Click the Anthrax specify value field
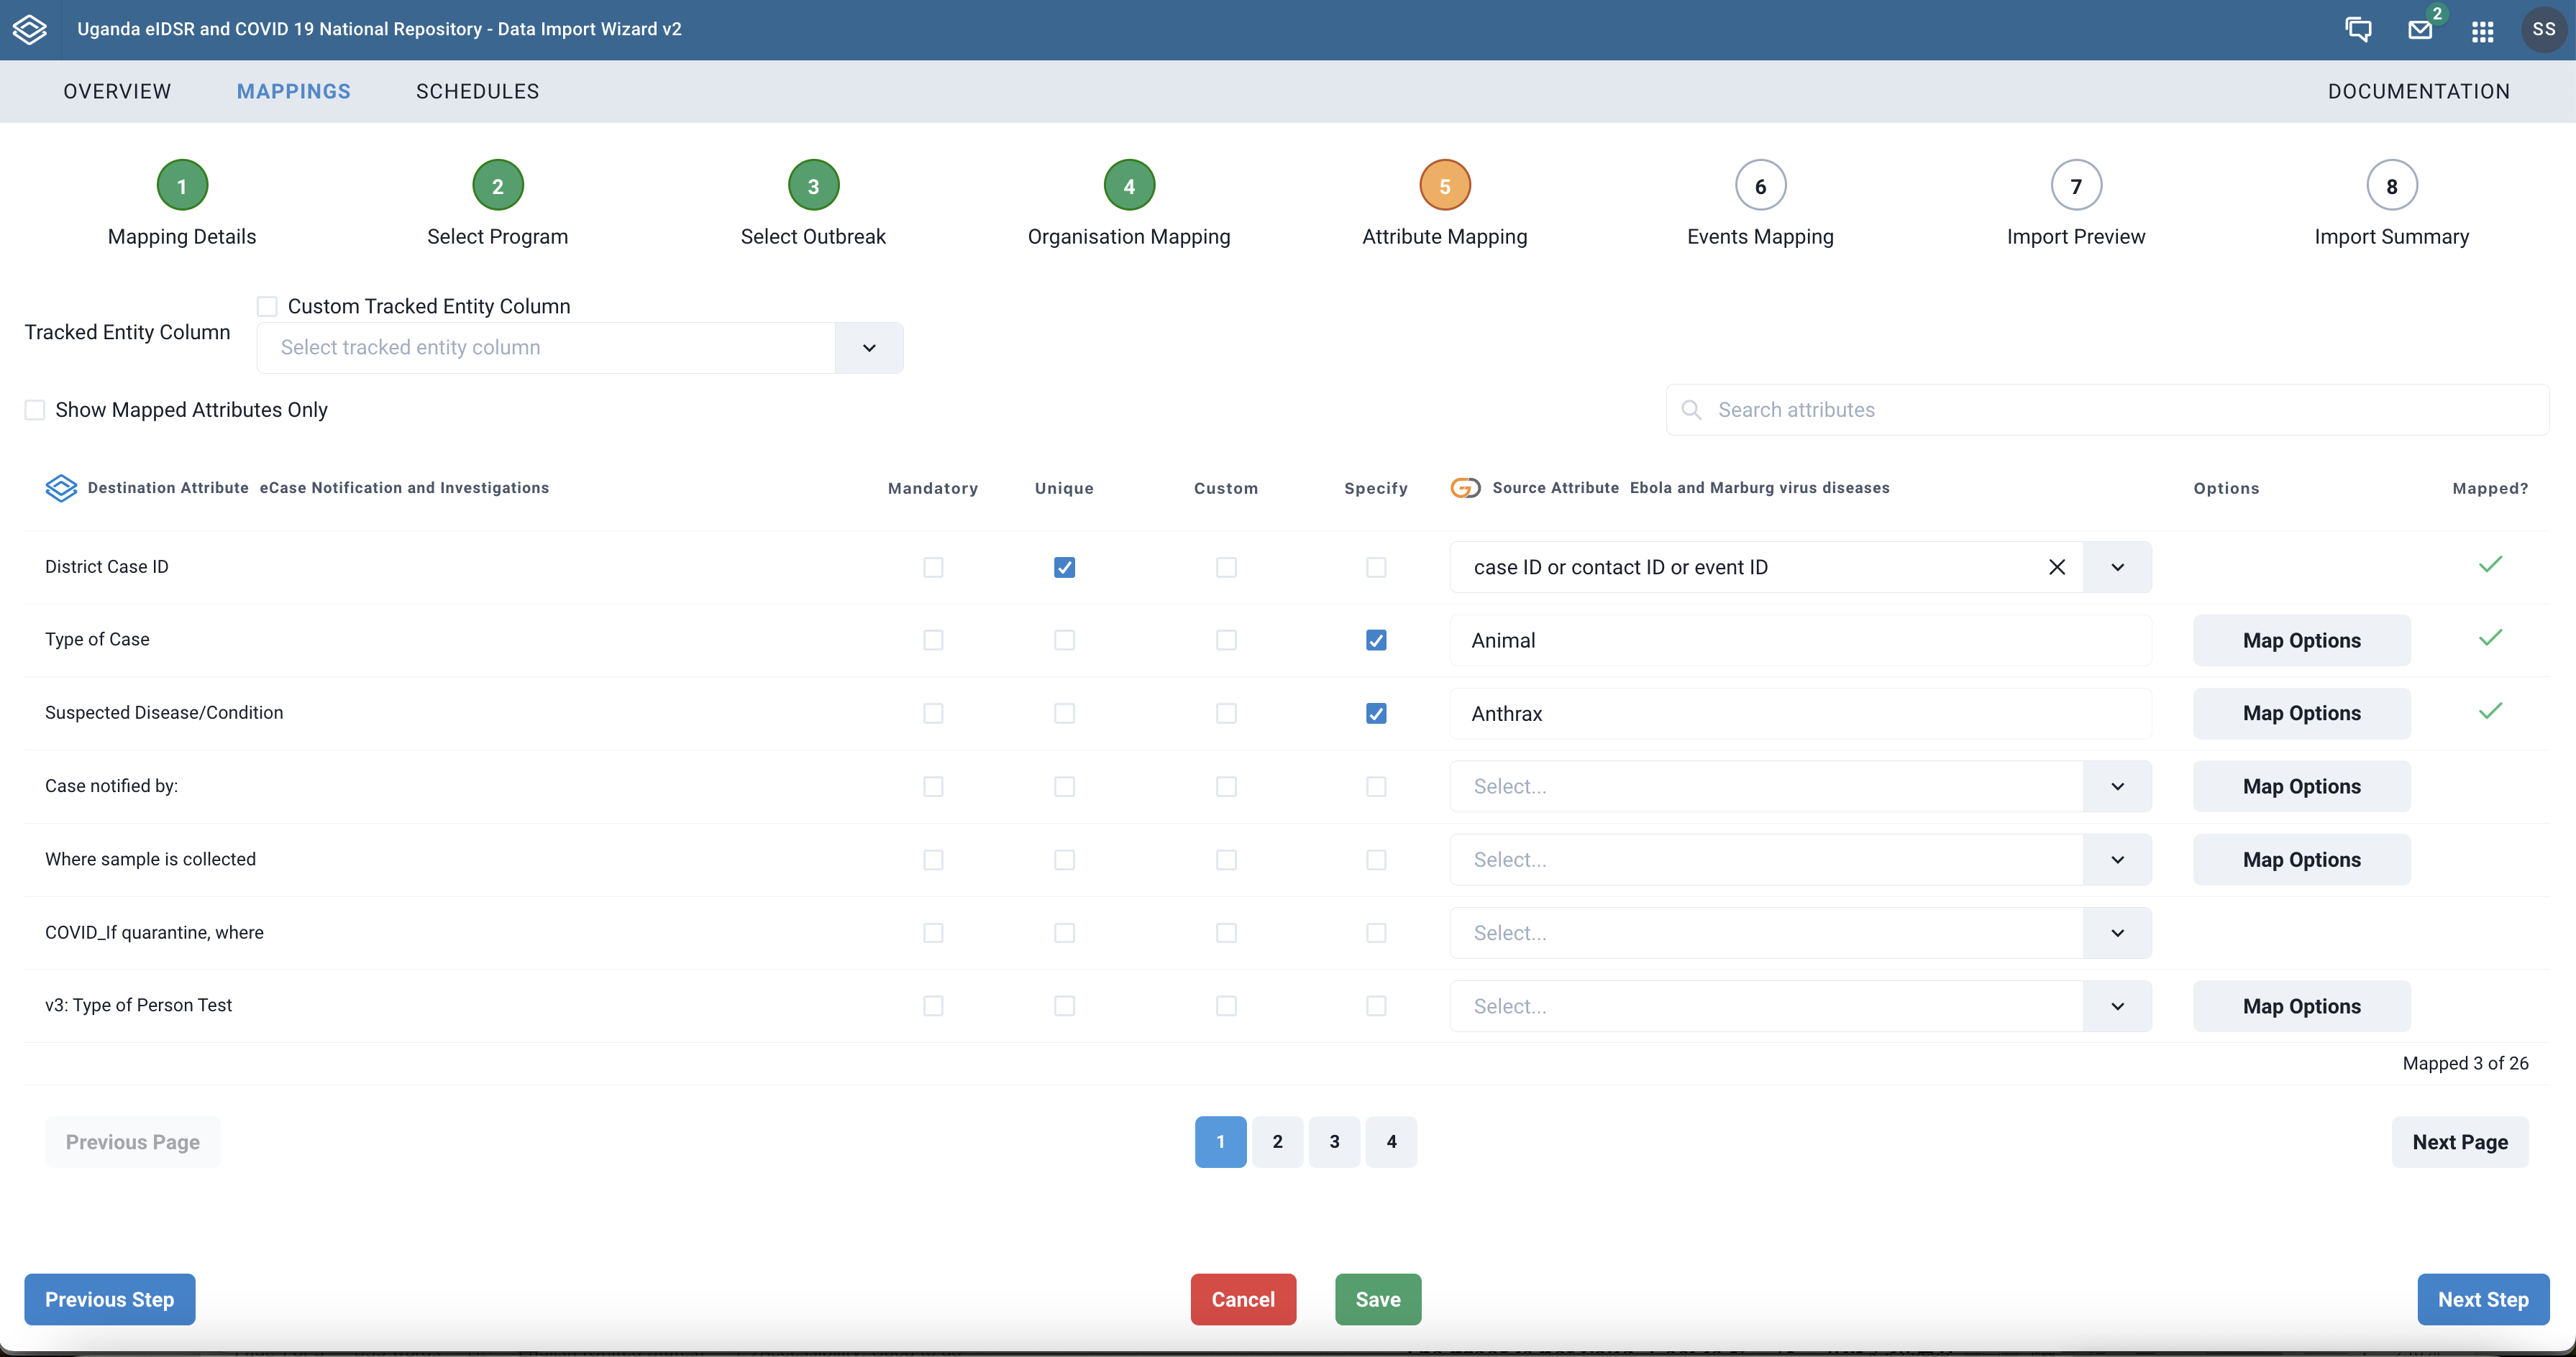The image size is (2576, 1357). 1800,714
